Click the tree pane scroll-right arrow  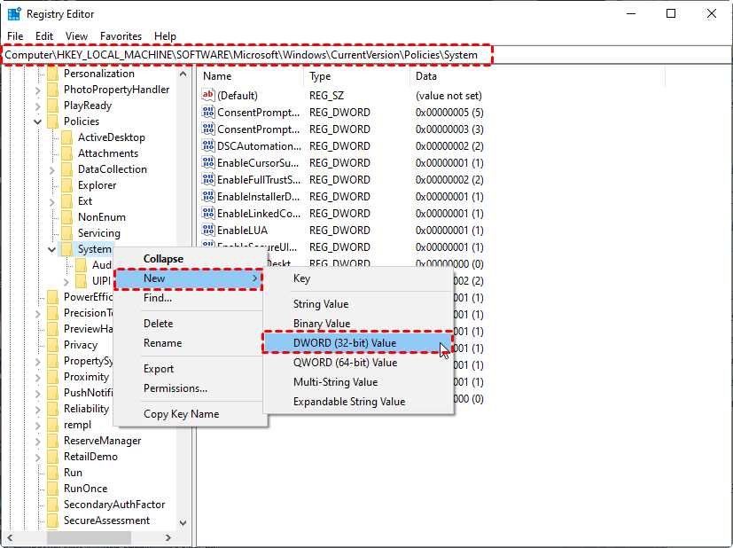(168, 537)
